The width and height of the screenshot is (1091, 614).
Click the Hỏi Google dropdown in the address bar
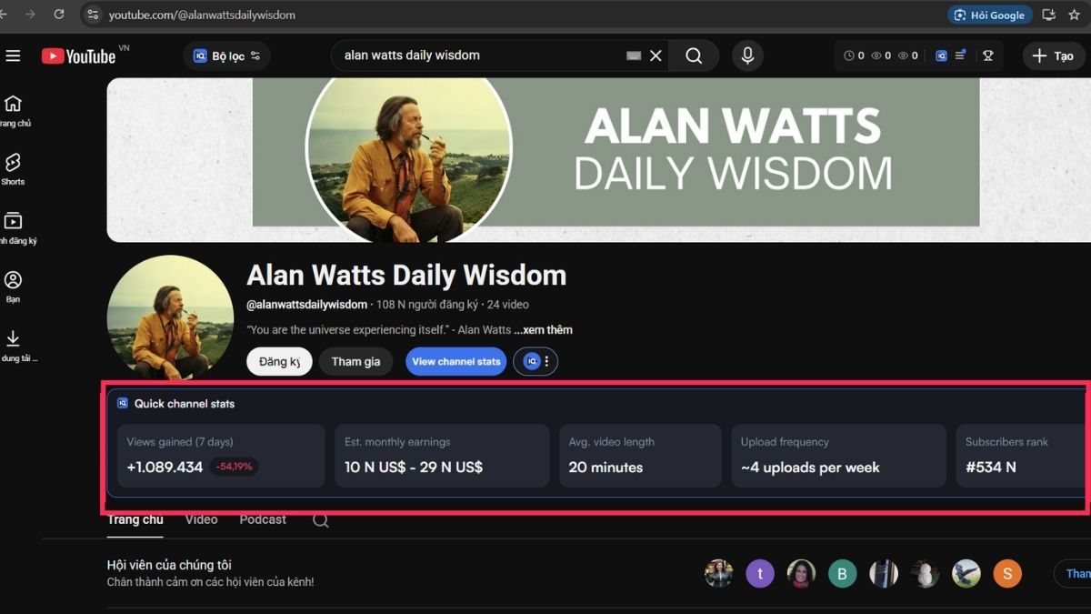tap(989, 15)
